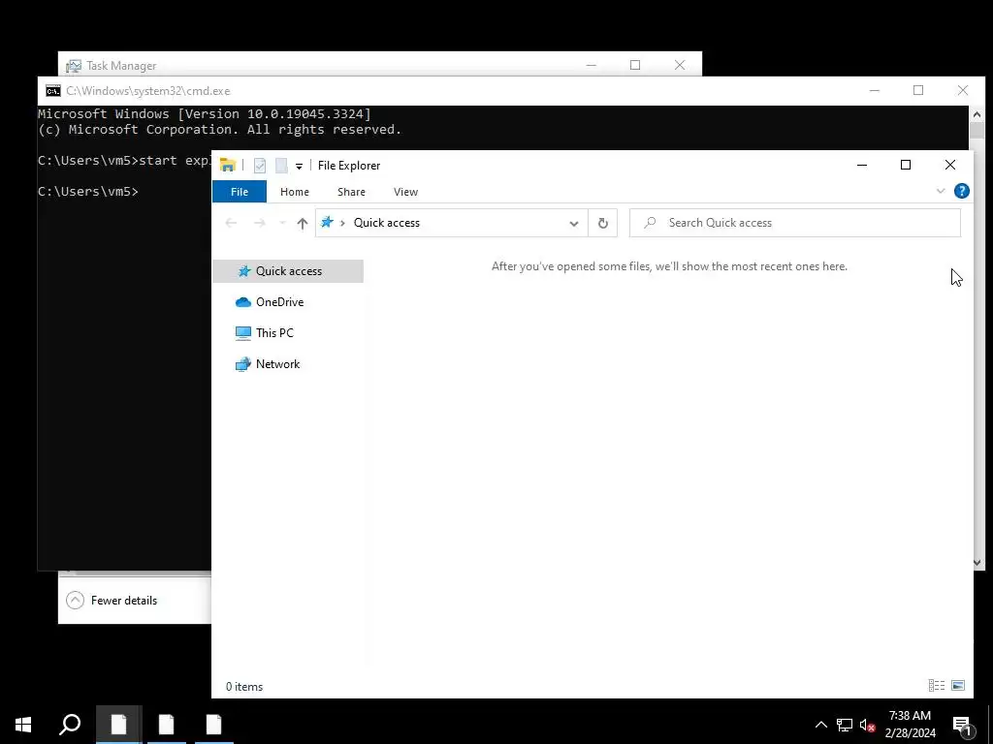Go up one folder level
The width and height of the screenshot is (993, 744).
303,223
